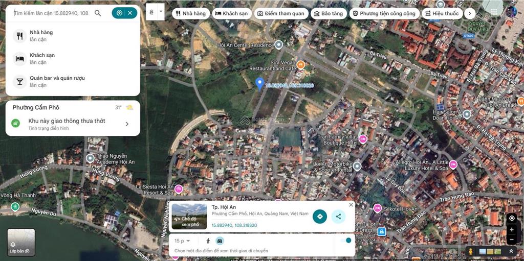Viewport: 524px width, 261px height.
Task: Open the 15.882940, 108.318820 coordinates link
Action: coord(234,225)
